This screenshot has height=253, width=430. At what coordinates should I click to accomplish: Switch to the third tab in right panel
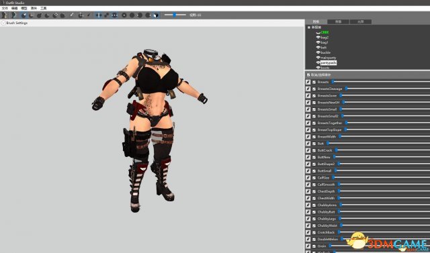[x=361, y=21]
